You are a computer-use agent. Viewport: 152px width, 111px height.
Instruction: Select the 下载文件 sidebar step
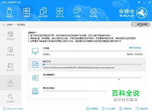click(x=10, y=83)
